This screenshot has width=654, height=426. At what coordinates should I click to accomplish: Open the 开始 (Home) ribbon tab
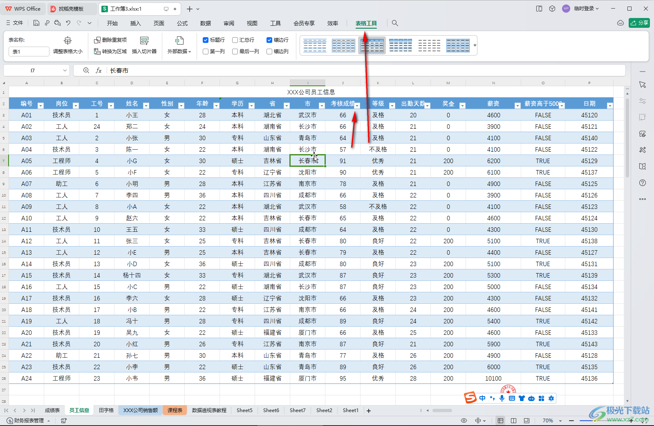click(x=112, y=23)
